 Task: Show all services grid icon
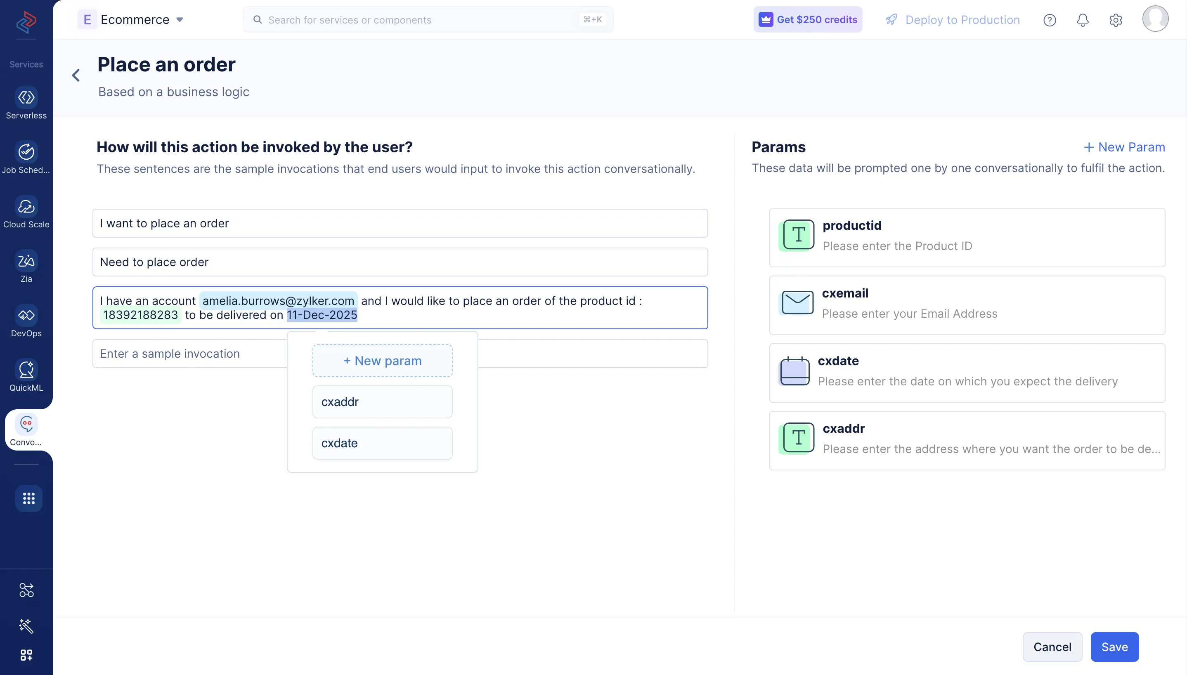click(x=29, y=498)
